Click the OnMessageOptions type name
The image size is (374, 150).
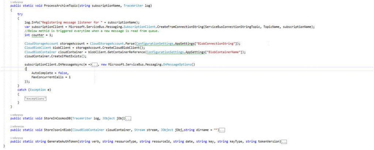(178, 64)
